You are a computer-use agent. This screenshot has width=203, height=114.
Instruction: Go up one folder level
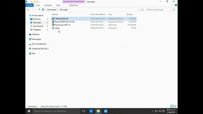pyautogui.click(x=39, y=9)
